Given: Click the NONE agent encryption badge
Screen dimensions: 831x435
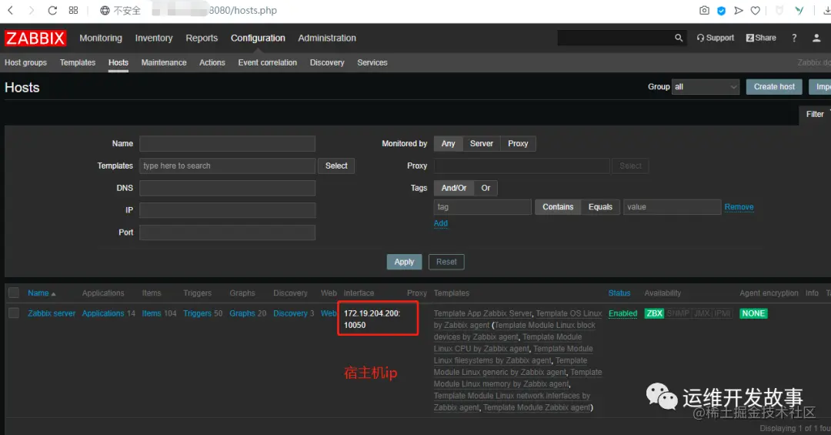Looking at the screenshot, I should pos(753,313).
